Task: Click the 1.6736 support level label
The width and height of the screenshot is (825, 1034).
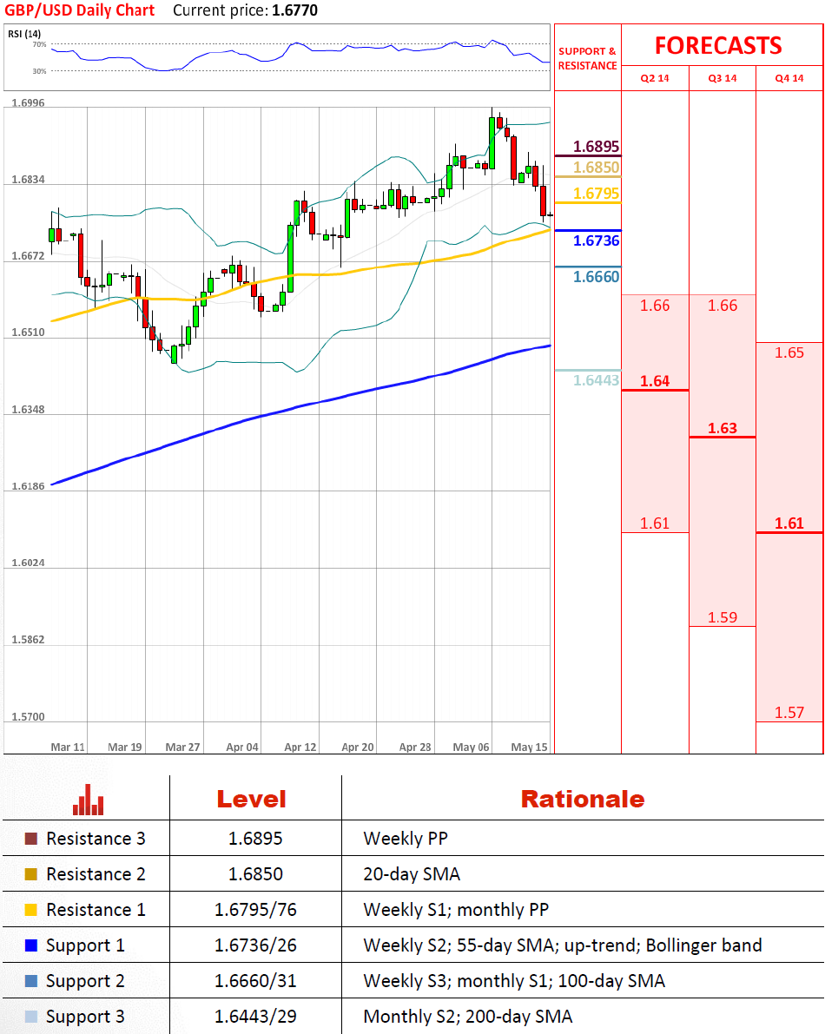Action: 596,240
